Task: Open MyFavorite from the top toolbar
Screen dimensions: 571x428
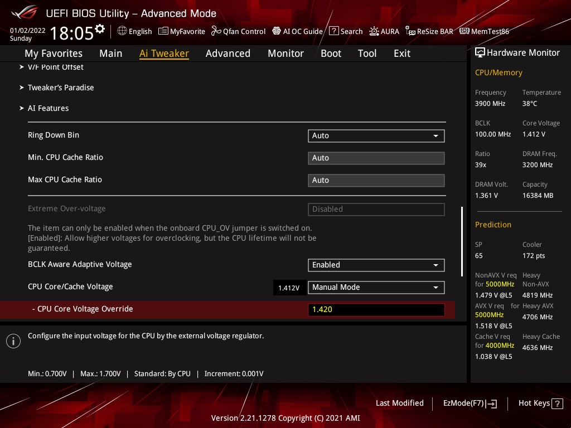Action: pyautogui.click(x=182, y=31)
